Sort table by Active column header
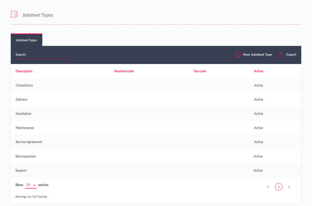The width and height of the screenshot is (312, 206). (x=258, y=71)
